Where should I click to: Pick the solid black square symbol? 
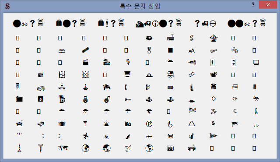pyautogui.click(x=170, y=50)
